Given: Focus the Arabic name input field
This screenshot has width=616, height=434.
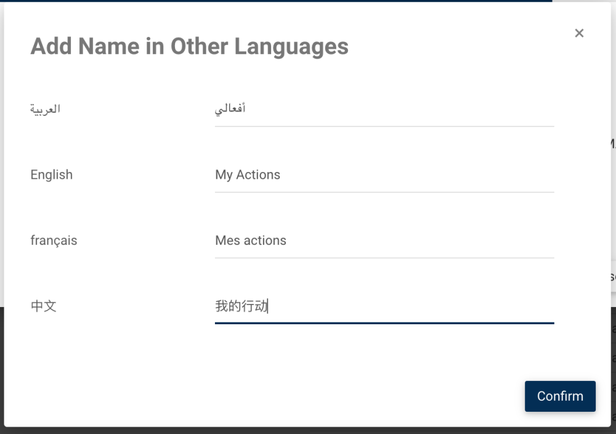Looking at the screenshot, I should 384,109.
